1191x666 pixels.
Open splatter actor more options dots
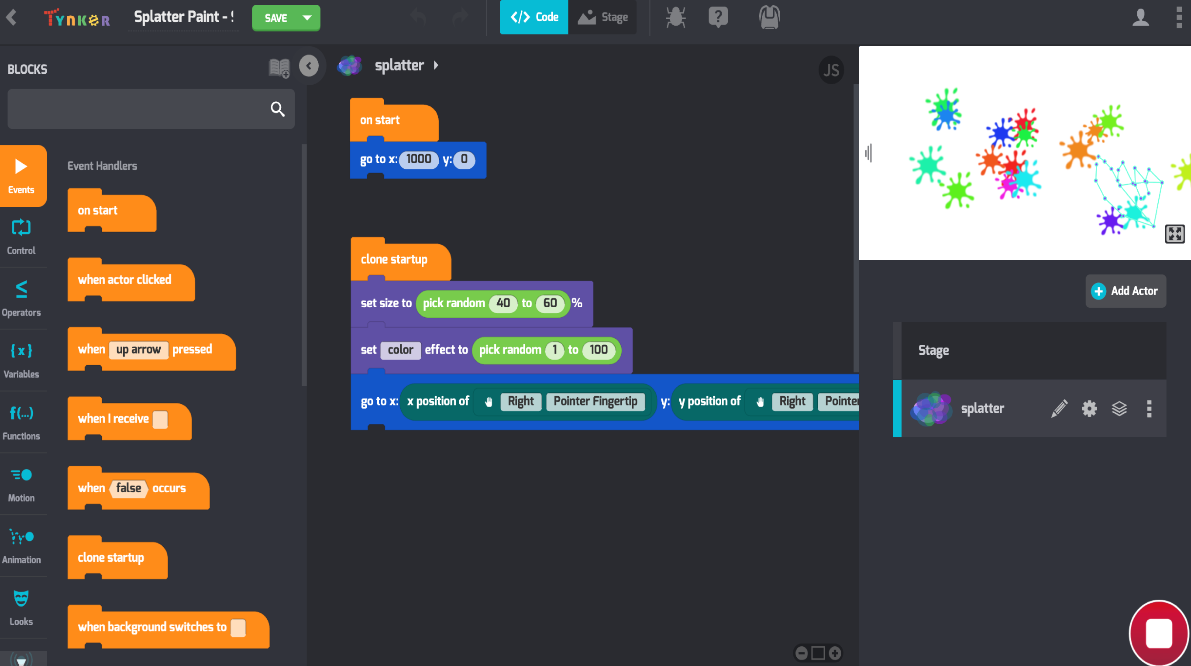tap(1149, 409)
